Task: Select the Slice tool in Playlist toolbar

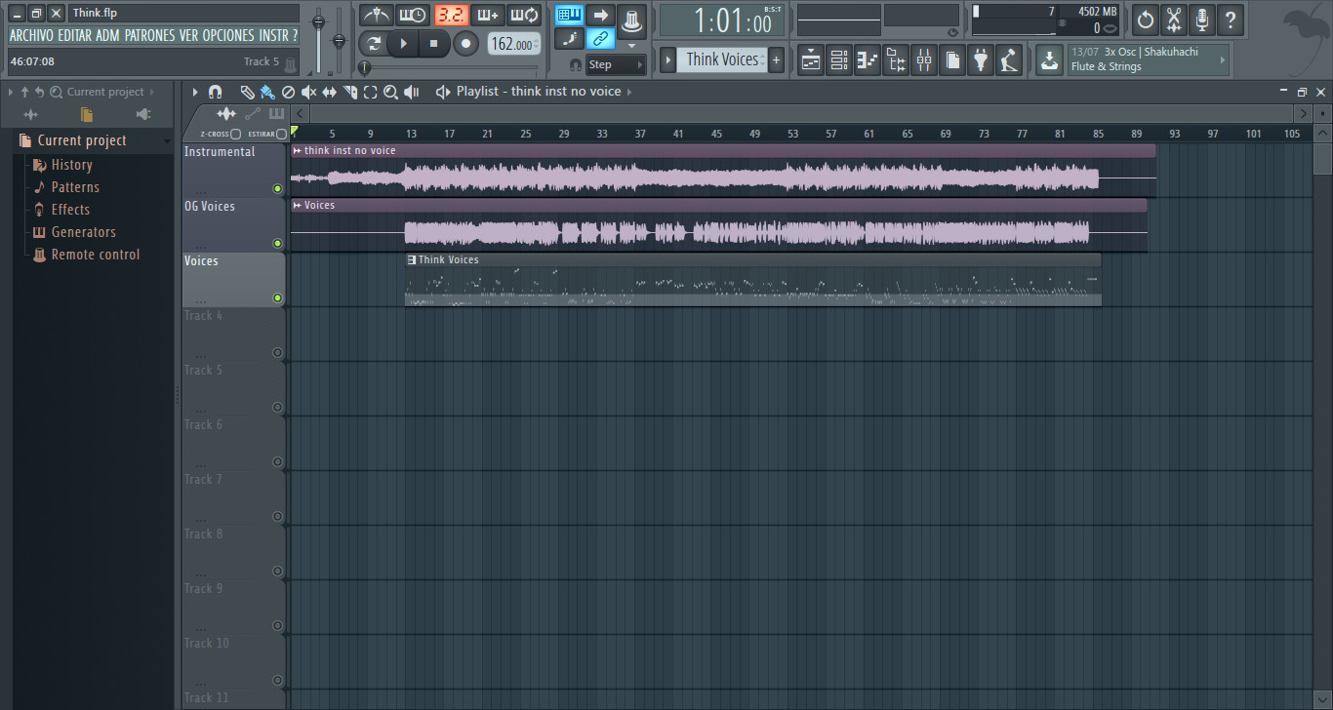Action: pos(350,92)
